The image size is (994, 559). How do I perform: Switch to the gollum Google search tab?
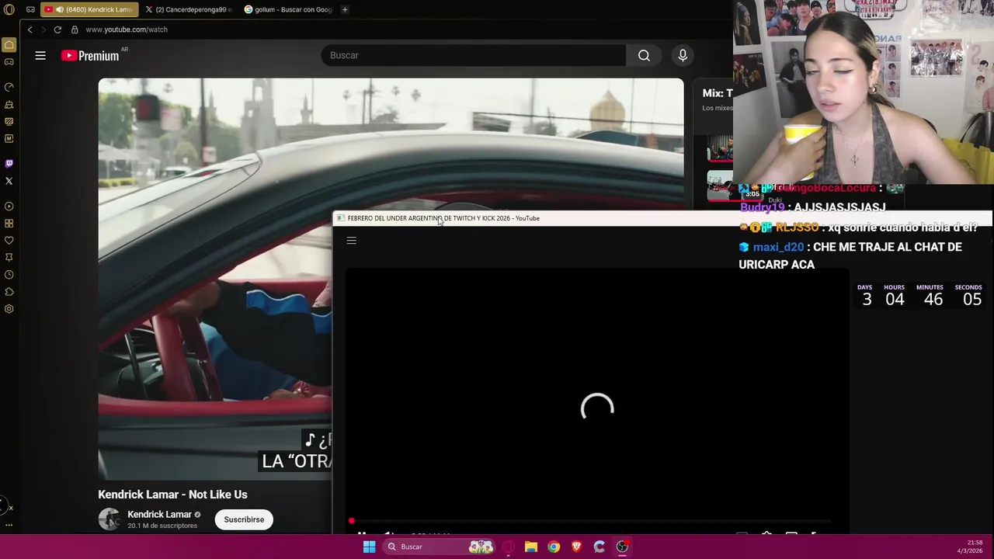pyautogui.click(x=288, y=9)
